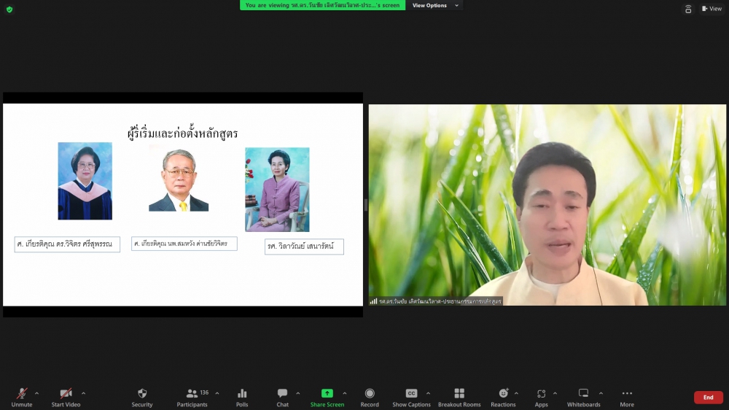
Task: Start recording with the Record button
Action: 370,397
